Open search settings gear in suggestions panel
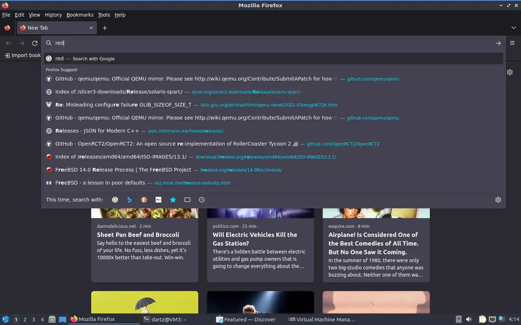 (x=498, y=200)
